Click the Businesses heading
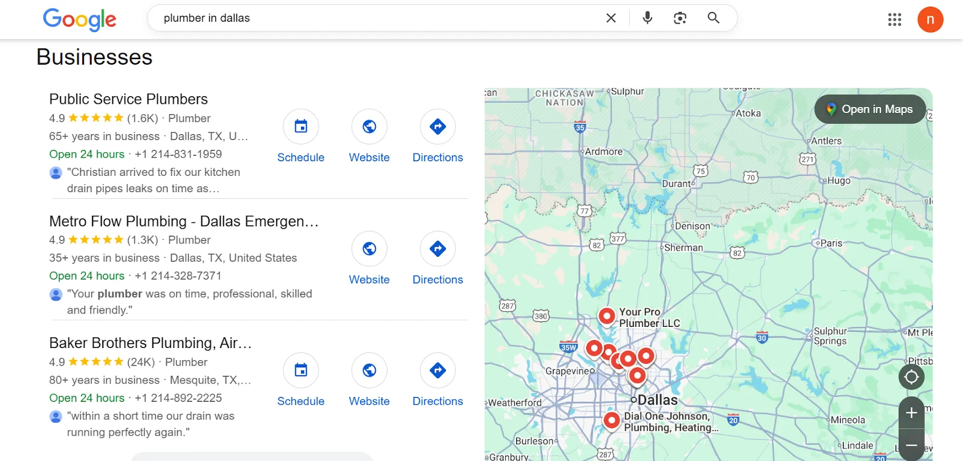 click(x=94, y=57)
